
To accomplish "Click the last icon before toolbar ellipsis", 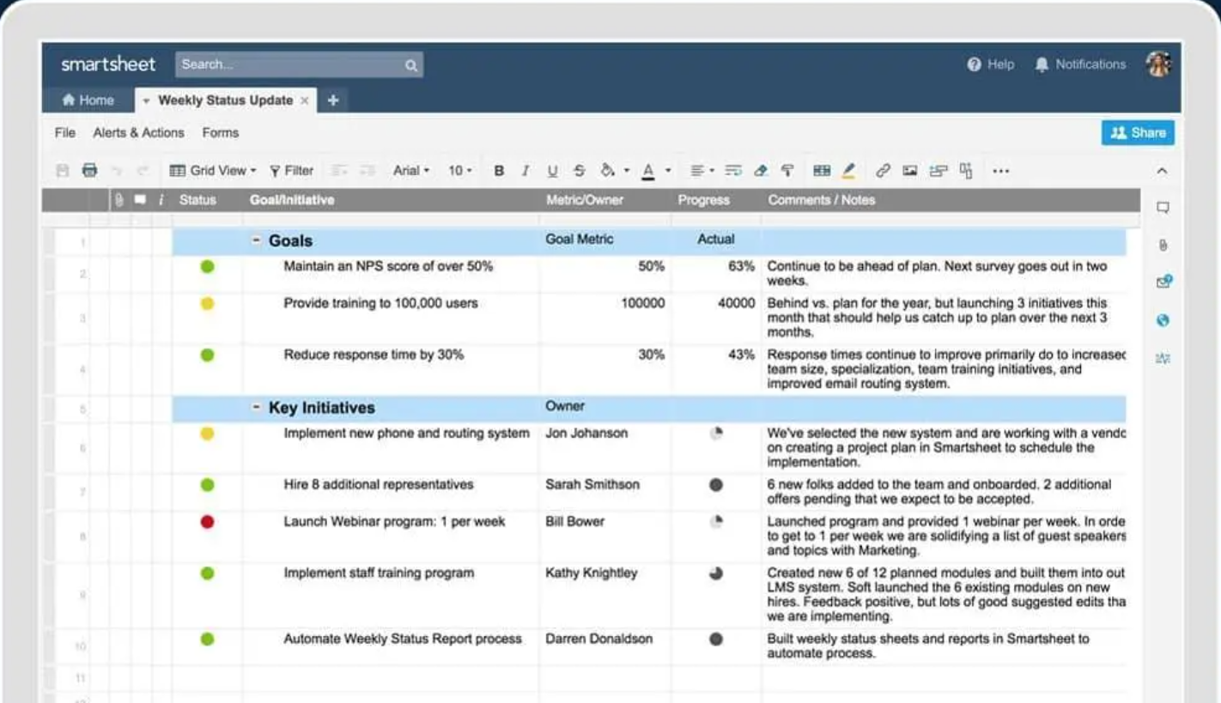I will (966, 171).
